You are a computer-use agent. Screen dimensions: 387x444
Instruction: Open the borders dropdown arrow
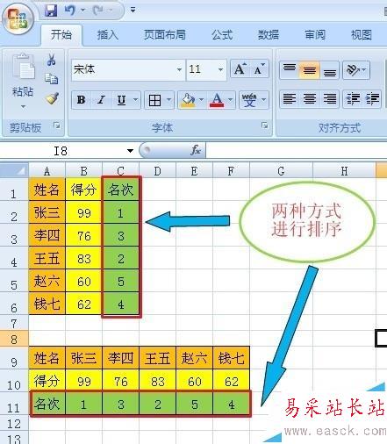tap(168, 100)
